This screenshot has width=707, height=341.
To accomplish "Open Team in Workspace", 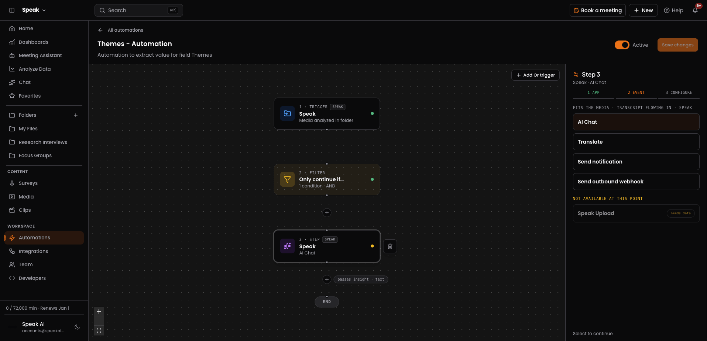I will pyautogui.click(x=44, y=264).
